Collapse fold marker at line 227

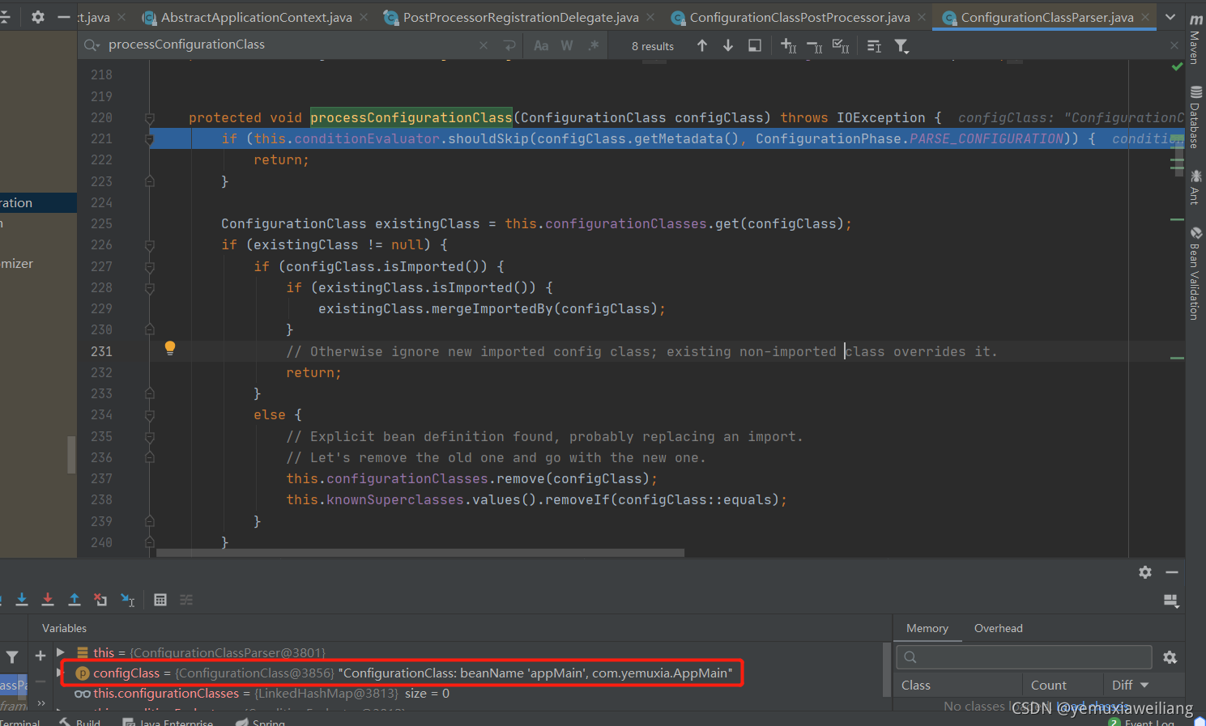click(x=150, y=266)
